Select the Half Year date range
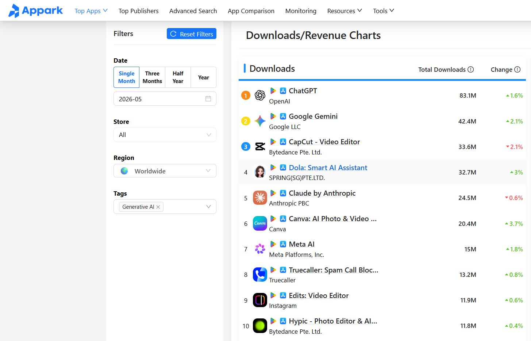The image size is (531, 341). pos(178,77)
